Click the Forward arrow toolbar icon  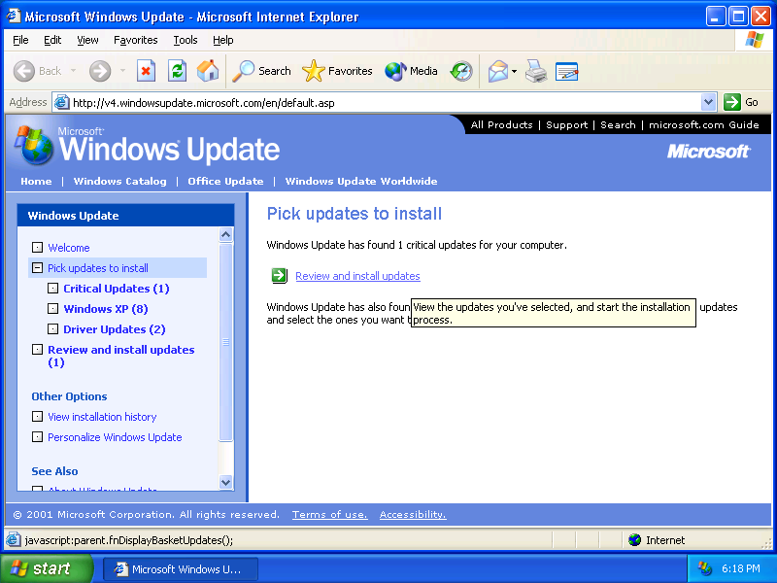coord(100,71)
